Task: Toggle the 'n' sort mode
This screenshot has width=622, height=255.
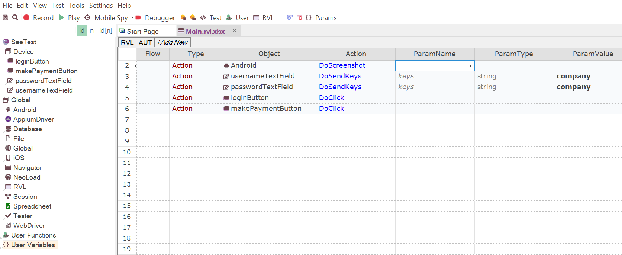Action: point(92,30)
